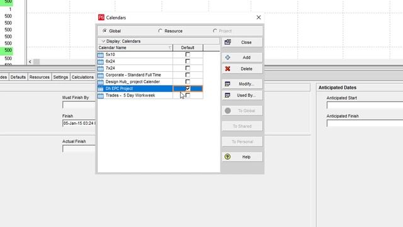Select the 5x10 calendar row
Image resolution: width=403 pixels, height=227 pixels.
coord(150,55)
